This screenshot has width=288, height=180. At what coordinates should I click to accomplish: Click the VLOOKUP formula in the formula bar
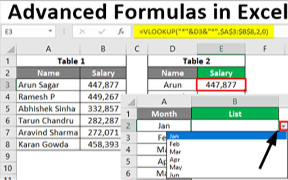click(204, 32)
